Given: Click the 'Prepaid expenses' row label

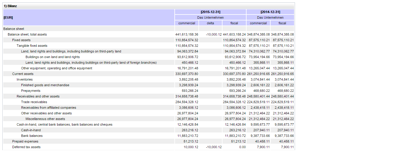Looking at the screenshot, I should 25,141.
